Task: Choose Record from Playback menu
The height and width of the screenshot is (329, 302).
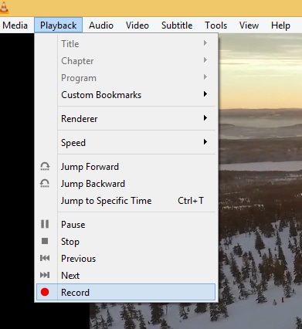Action: pos(126,292)
